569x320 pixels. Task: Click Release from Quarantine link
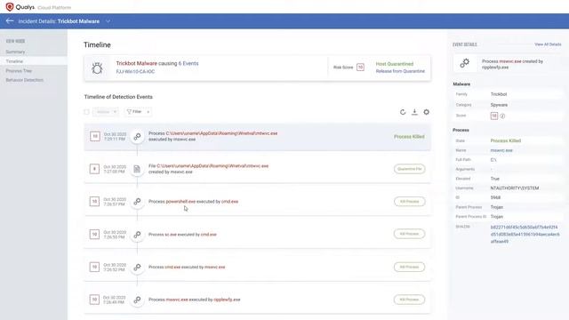pos(400,71)
